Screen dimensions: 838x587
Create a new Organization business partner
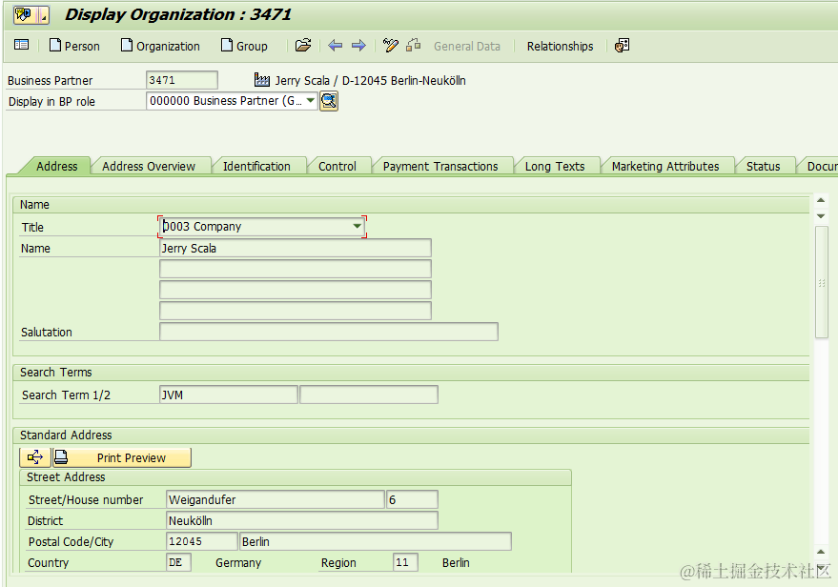point(160,46)
